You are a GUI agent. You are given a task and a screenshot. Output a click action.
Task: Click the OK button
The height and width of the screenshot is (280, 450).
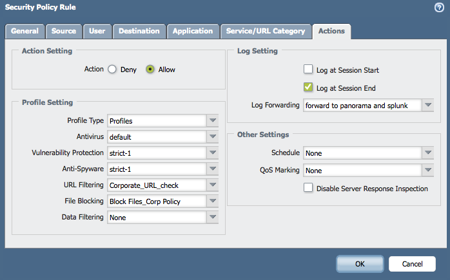pos(360,264)
